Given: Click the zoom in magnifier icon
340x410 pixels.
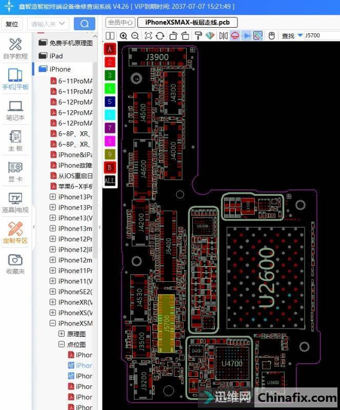Looking at the screenshot, I should (124, 35).
